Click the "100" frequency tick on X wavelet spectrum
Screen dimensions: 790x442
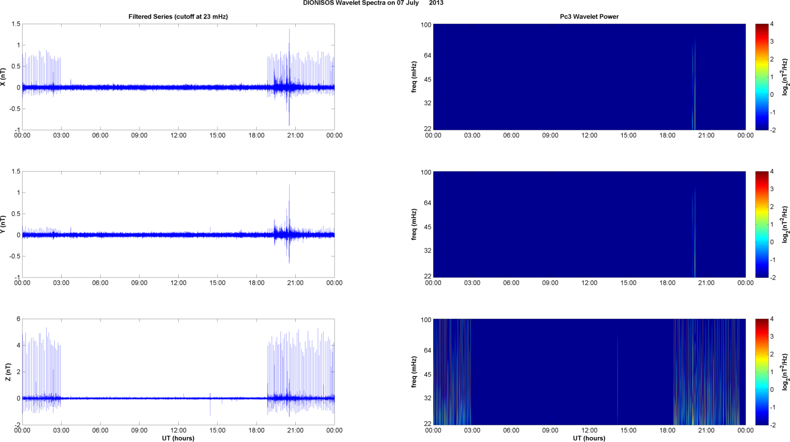coord(426,25)
